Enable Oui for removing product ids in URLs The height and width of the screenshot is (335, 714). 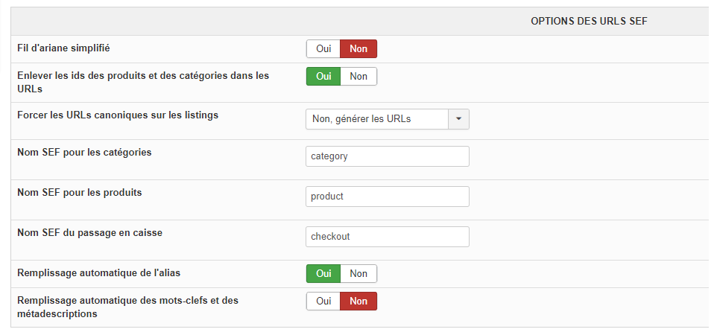pos(323,77)
